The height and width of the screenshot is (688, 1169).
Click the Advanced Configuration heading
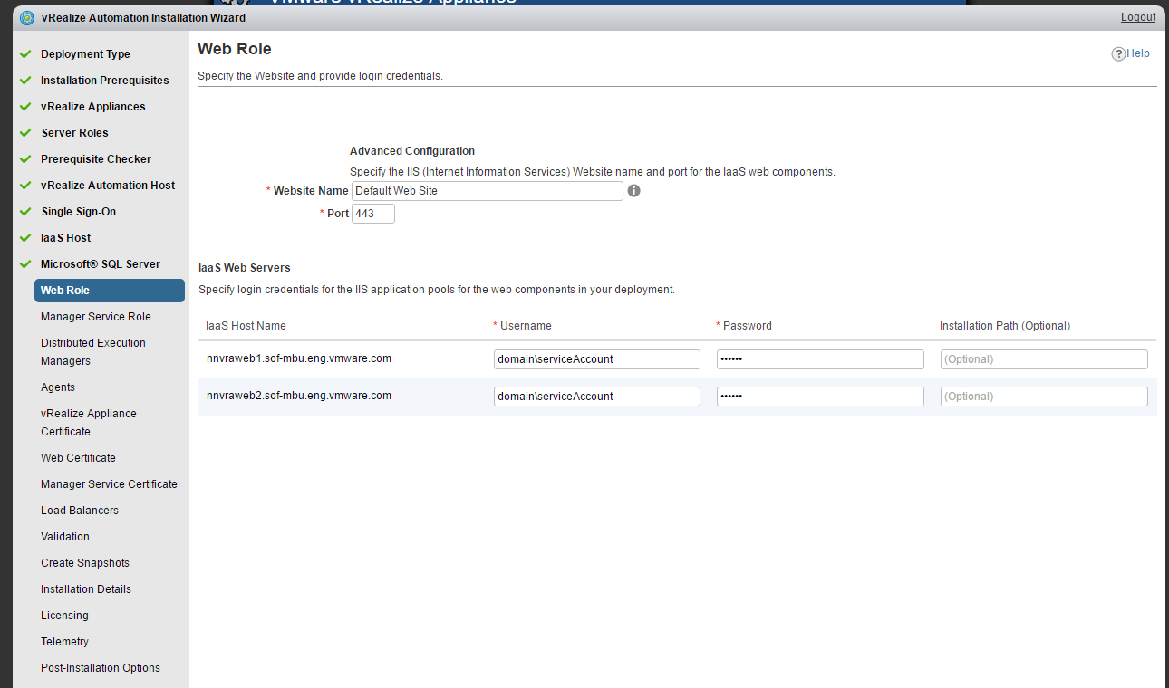412,151
